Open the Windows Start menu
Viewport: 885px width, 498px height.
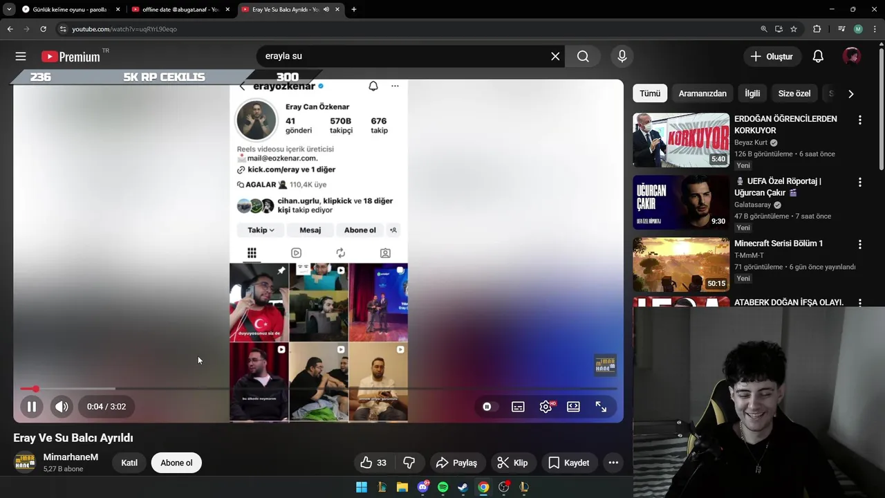point(362,487)
